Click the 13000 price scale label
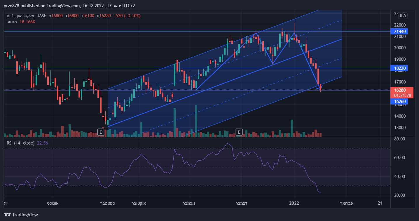This screenshot has width=419, height=221. point(399,128)
